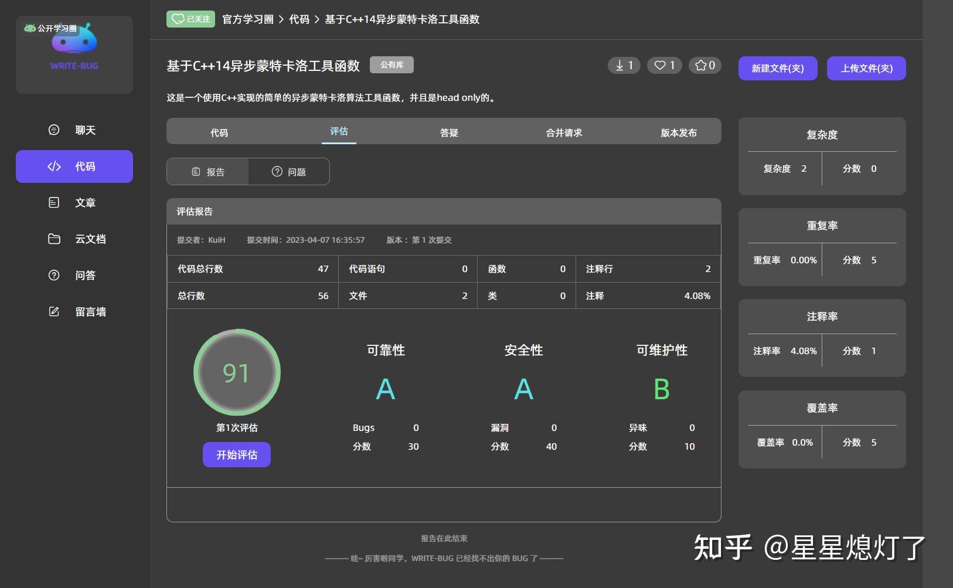Click the 公有库 badge
953x588 pixels.
pyautogui.click(x=392, y=65)
